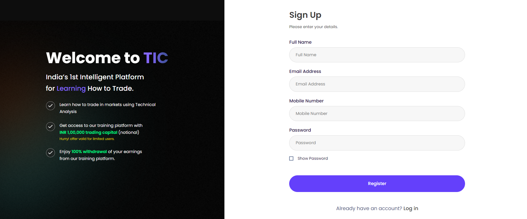This screenshot has width=527, height=219.
Task: Click the green 100% withdrawal text
Action: tap(89, 152)
